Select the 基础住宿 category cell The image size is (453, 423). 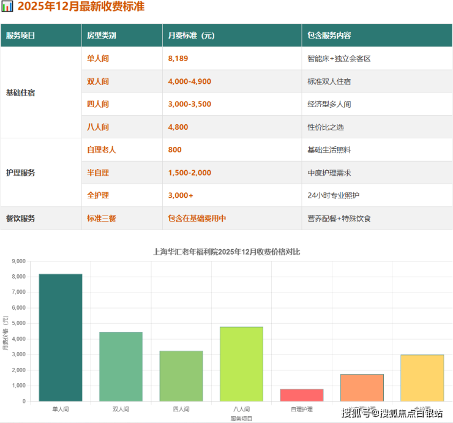(x=21, y=93)
